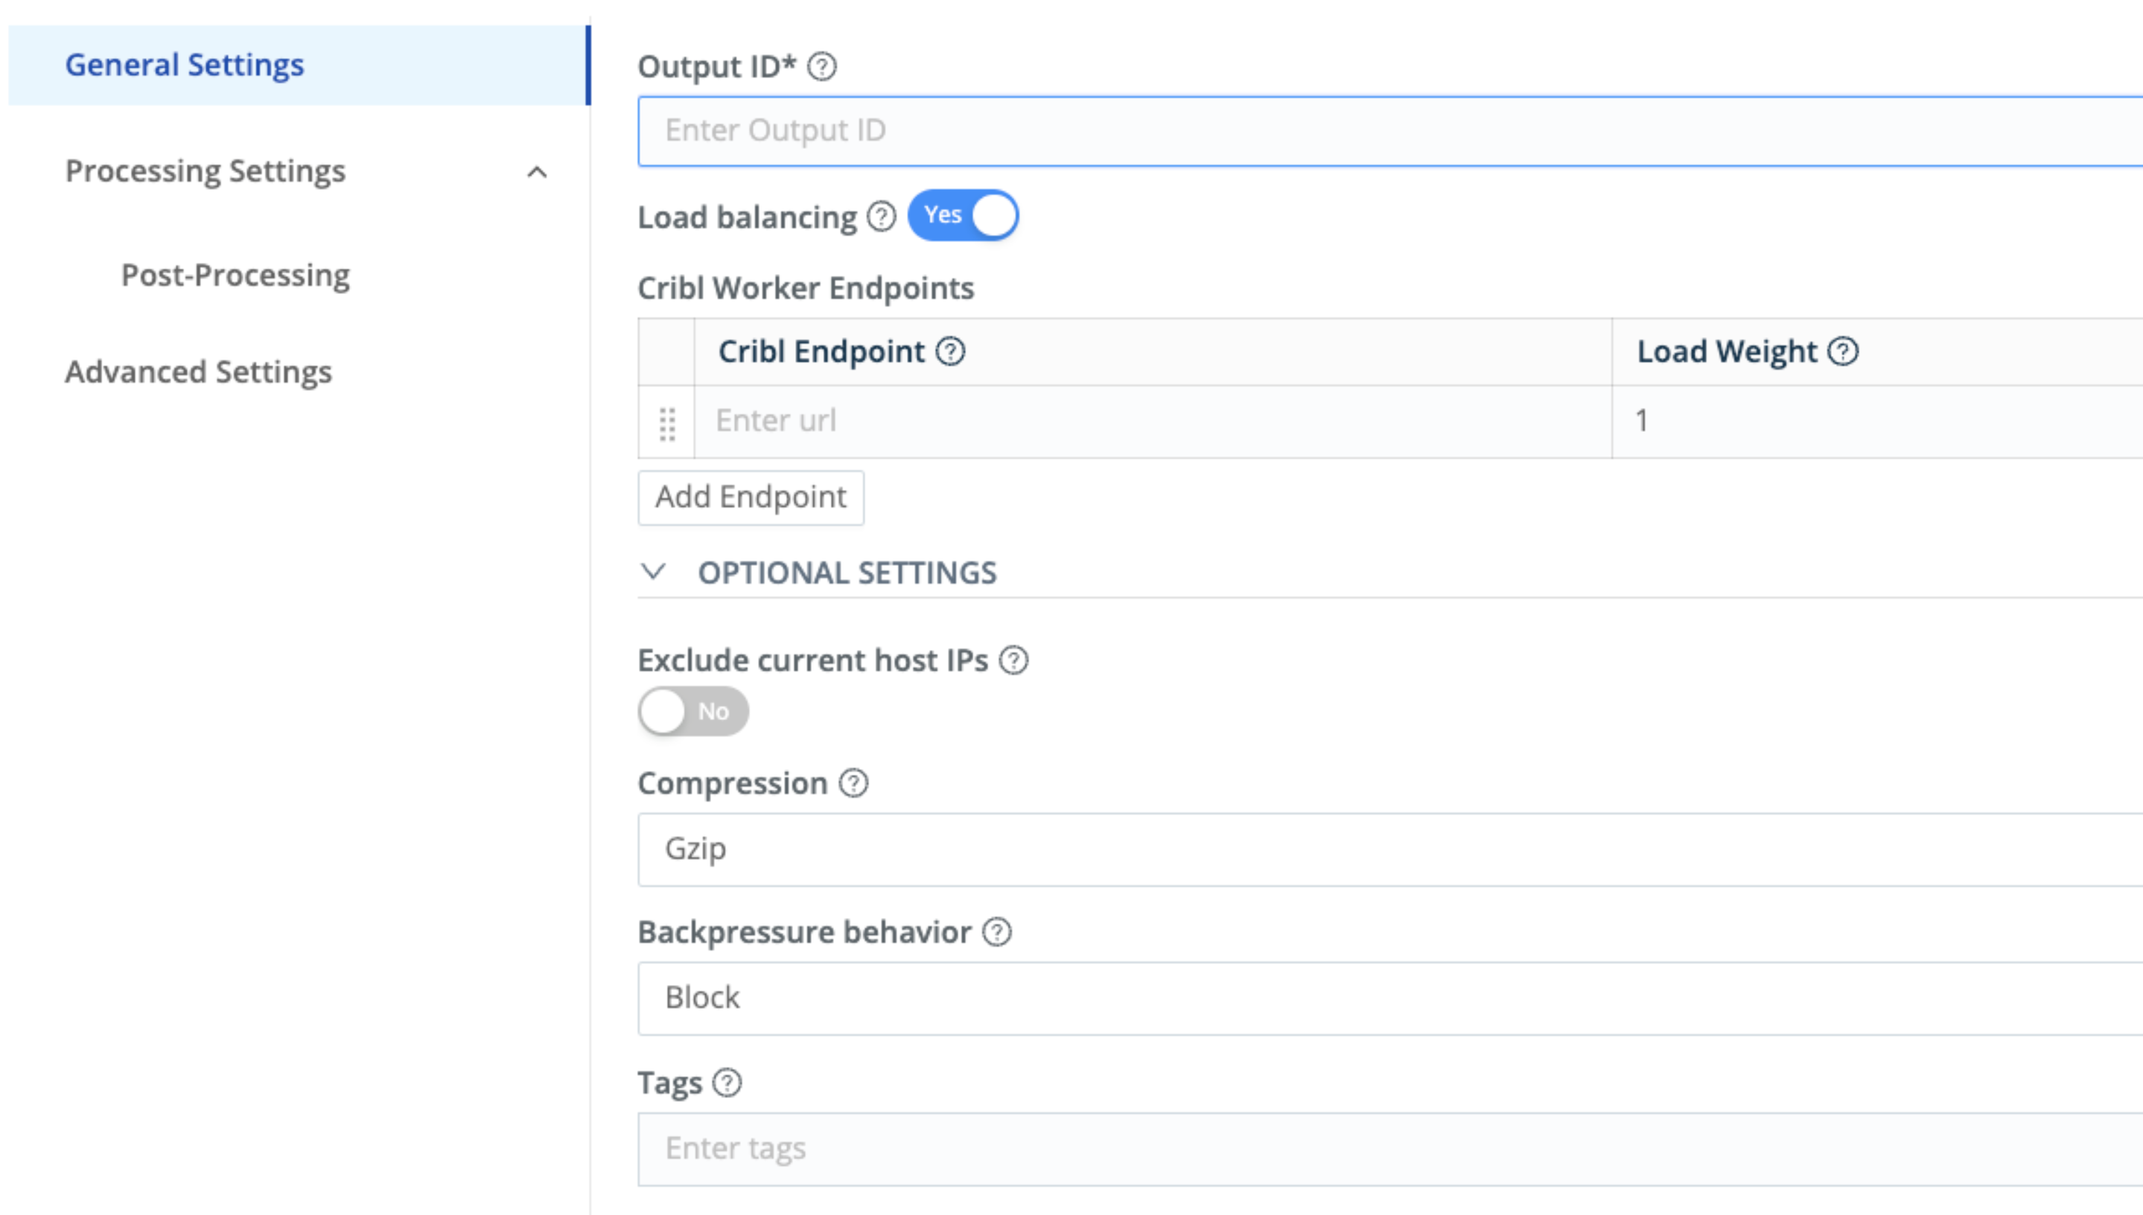This screenshot has height=1215, width=2143.
Task: Click the Tags help icon
Action: (x=727, y=1083)
